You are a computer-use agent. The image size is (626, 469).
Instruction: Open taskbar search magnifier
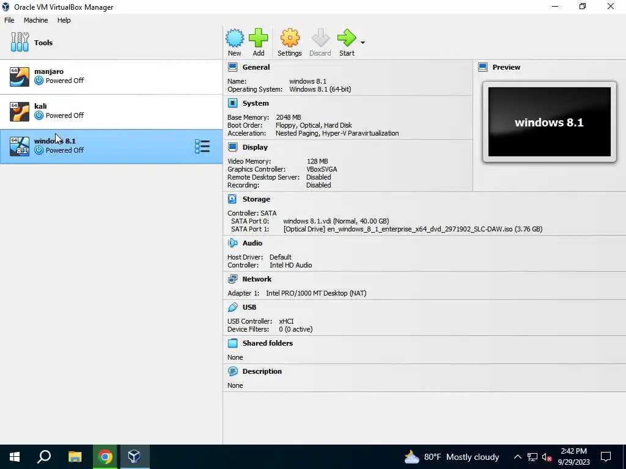point(44,457)
